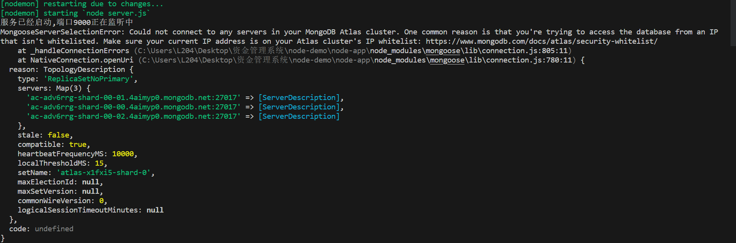The height and width of the screenshot is (243, 736).
Task: Click the heartbeatFrequencyMS value 10000
Action: (x=123, y=154)
